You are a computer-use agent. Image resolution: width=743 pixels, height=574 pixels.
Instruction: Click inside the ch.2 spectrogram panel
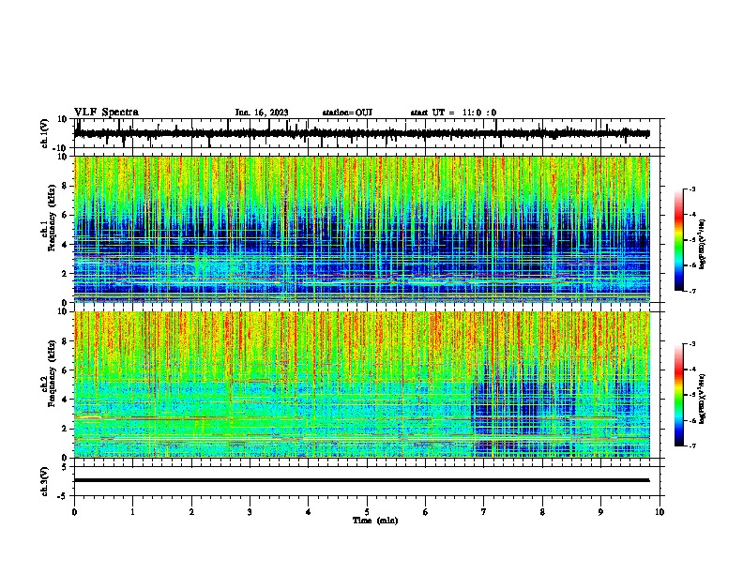pos(362,385)
